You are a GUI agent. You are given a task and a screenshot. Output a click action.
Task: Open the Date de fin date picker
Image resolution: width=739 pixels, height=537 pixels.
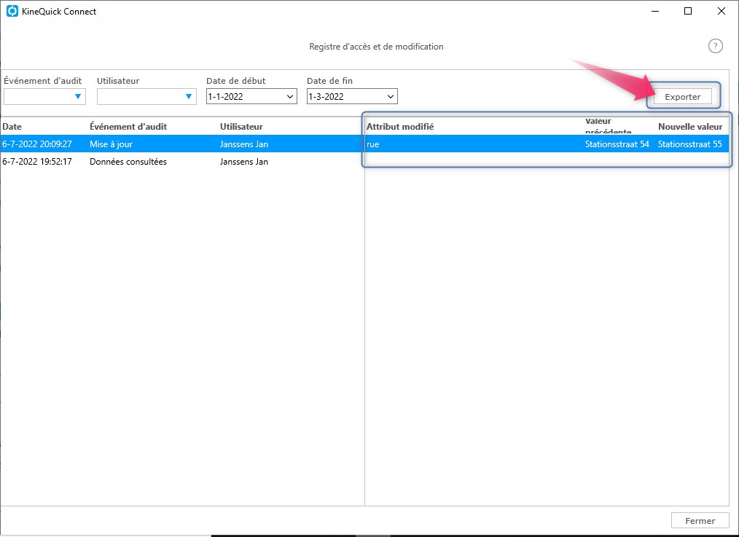point(390,97)
